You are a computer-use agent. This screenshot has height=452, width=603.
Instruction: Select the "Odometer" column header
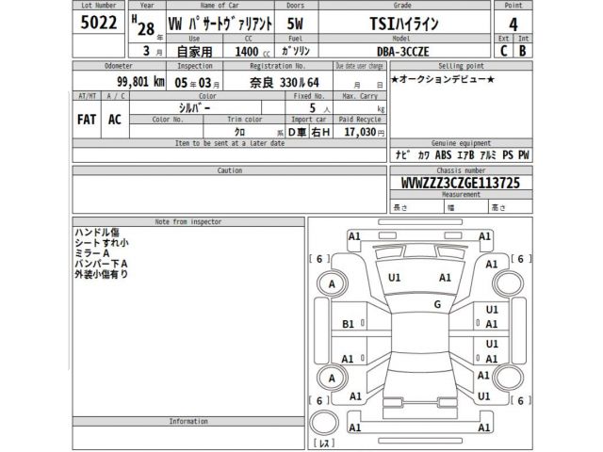[119, 66]
